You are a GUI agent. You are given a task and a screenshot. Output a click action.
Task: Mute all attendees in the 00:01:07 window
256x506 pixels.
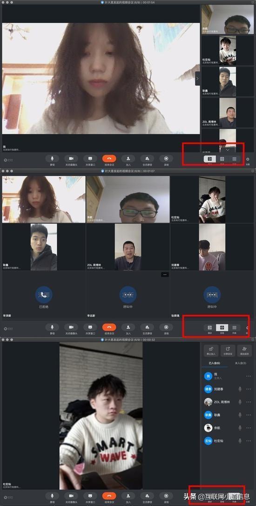click(147, 328)
